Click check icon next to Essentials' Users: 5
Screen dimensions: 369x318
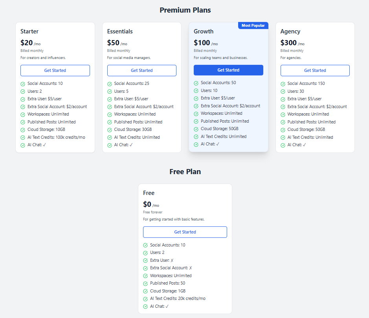coord(110,91)
